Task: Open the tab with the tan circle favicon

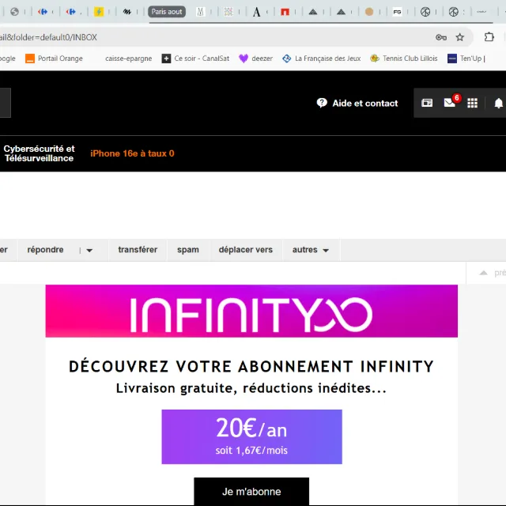Action: [x=369, y=12]
